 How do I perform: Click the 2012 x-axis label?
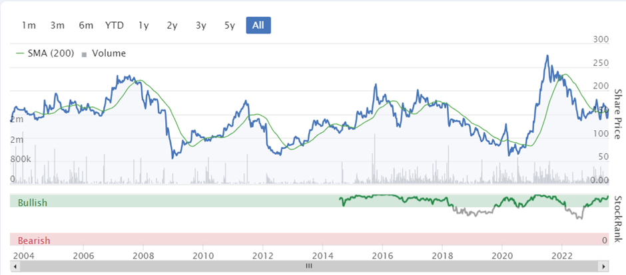tap(262, 255)
